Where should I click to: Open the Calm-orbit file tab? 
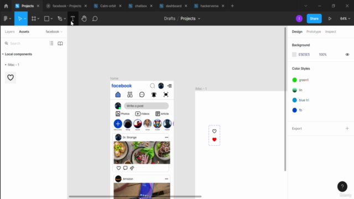[x=108, y=6]
